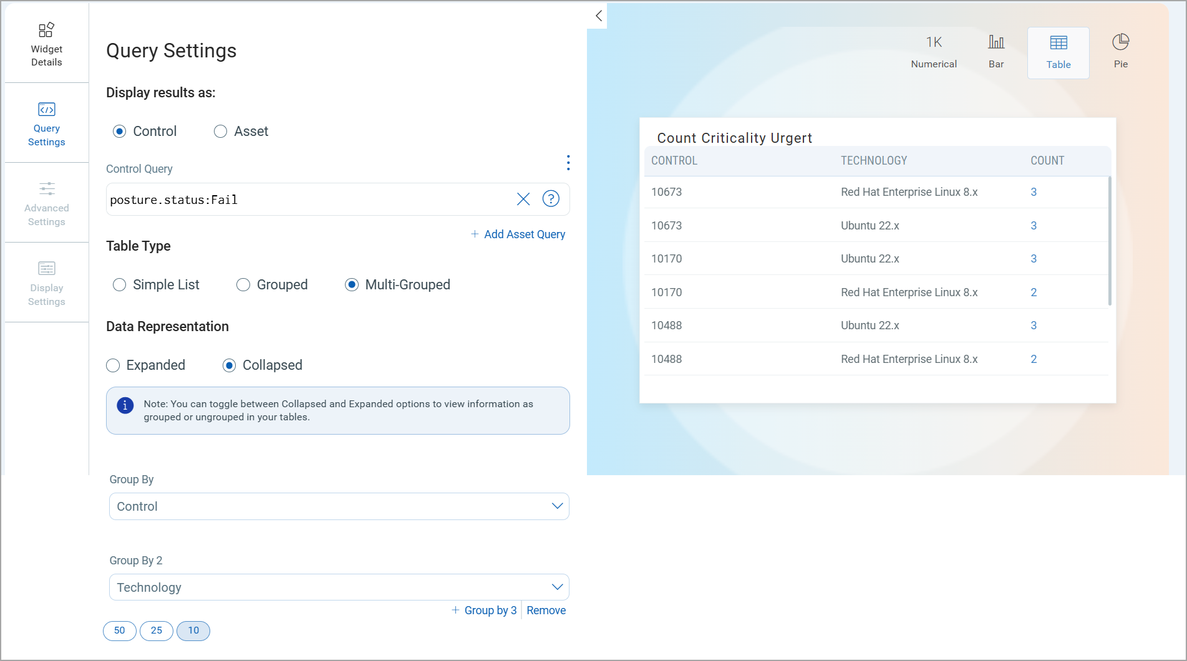Viewport: 1187px width, 661px height.
Task: Open the Group By 2 Technology dropdown
Action: tap(339, 587)
